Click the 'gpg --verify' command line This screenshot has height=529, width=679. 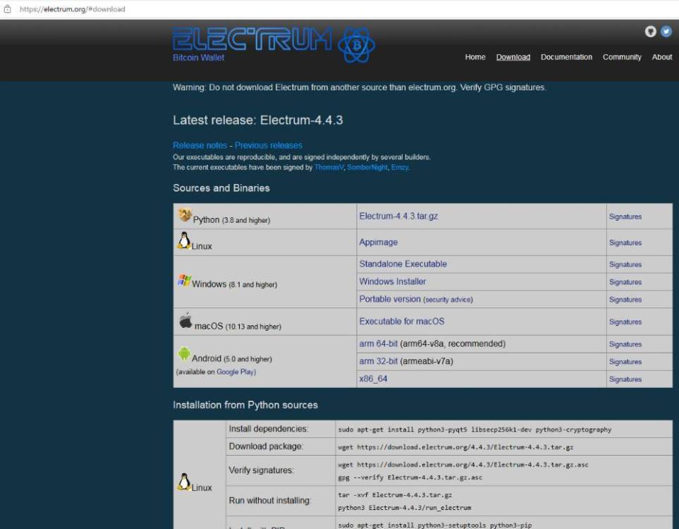(410, 478)
